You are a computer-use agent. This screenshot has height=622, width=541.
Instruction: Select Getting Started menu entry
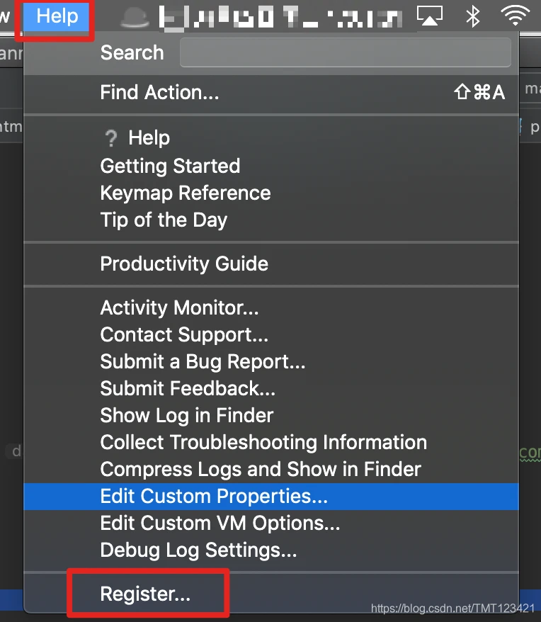[x=170, y=166]
